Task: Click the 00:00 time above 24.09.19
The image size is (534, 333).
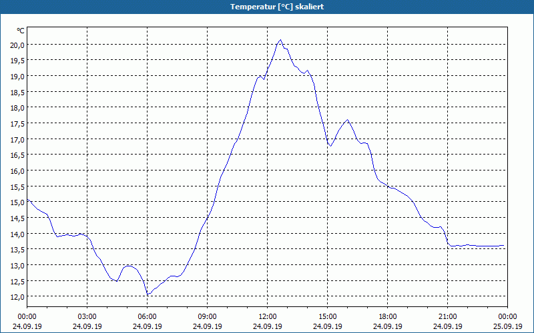Action: point(27,317)
